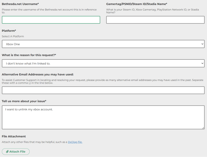The image size is (207, 157).
Task: Focus the Gamertag/PSNID/Steam ID/Stadia Name field
Action: click(x=155, y=20)
